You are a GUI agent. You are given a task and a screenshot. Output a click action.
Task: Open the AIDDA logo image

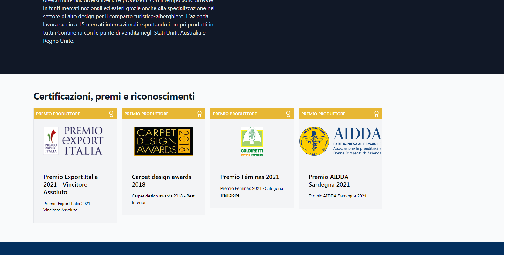[340, 141]
